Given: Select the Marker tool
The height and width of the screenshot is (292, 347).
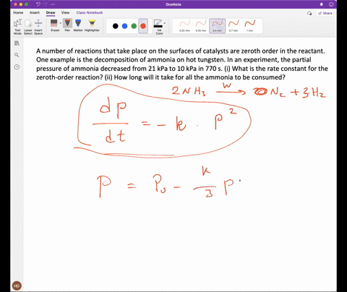Looking at the screenshot, I should click(x=78, y=25).
